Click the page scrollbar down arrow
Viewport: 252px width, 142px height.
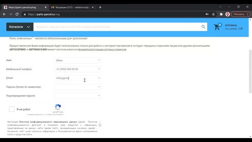click(250, 136)
